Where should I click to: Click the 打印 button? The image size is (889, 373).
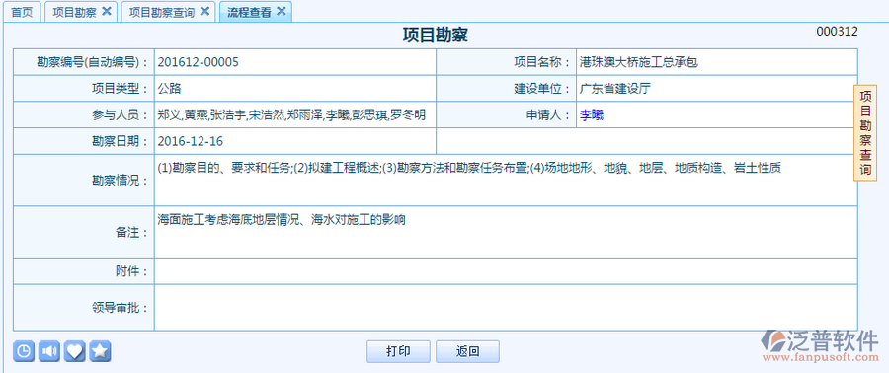[x=399, y=351]
